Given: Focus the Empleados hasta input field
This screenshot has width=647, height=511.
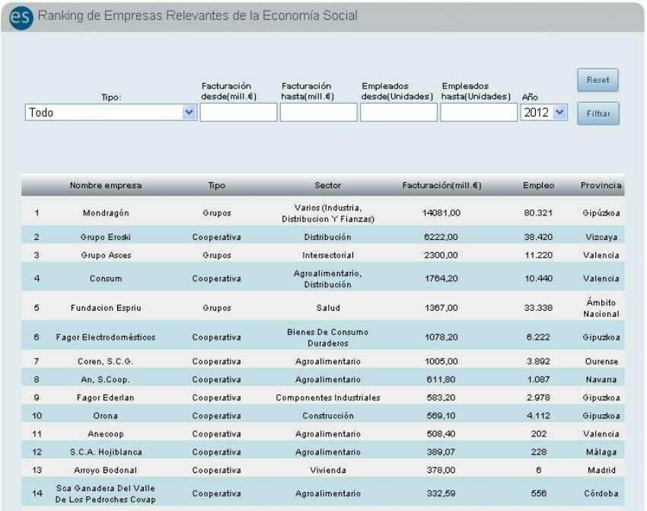Looking at the screenshot, I should tap(479, 112).
